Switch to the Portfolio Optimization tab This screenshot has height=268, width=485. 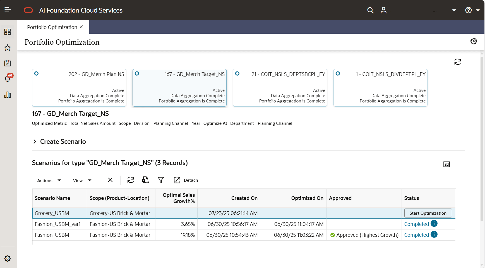(52, 27)
